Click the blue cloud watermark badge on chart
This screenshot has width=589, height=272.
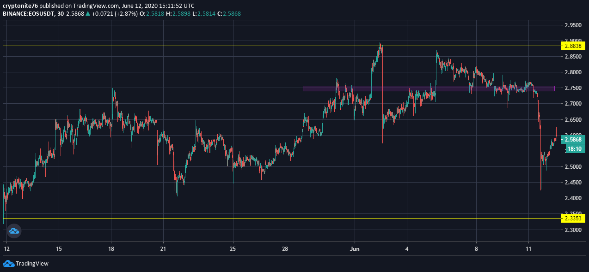(x=13, y=231)
